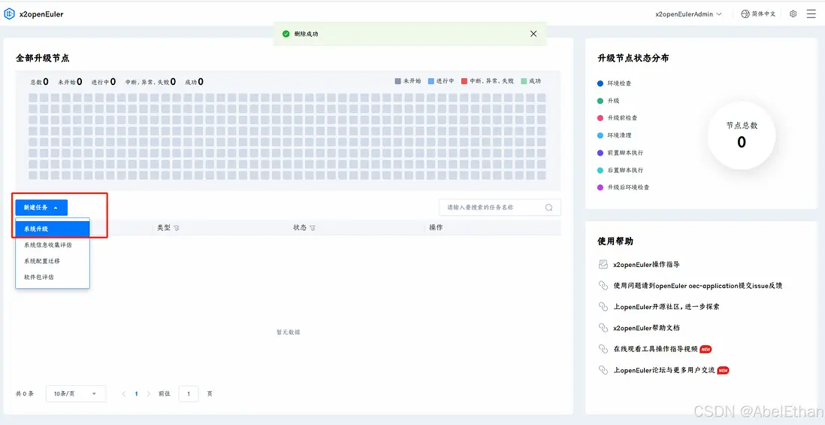Toggle 前置脚本执行 legend item

(x=620, y=153)
